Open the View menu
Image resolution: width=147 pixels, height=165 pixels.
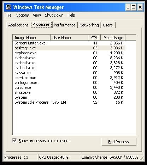pyautogui.click(x=37, y=15)
